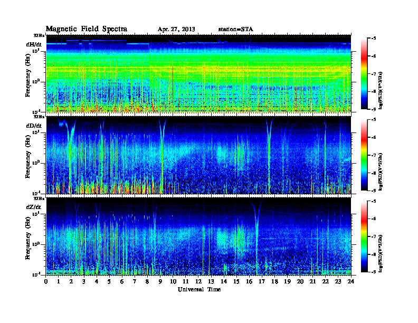The height and width of the screenshot is (323, 418).
Task: Click the log(PSD) units label beside dH/dt color bar
Action: [x=381, y=90]
